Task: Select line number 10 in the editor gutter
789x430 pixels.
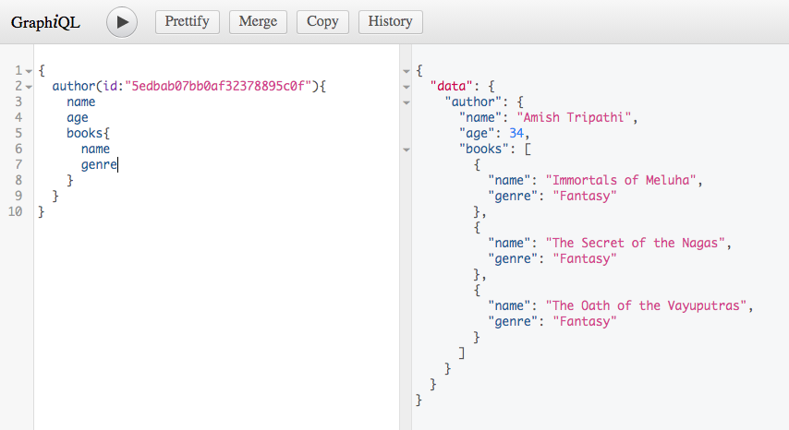Action: point(16,211)
